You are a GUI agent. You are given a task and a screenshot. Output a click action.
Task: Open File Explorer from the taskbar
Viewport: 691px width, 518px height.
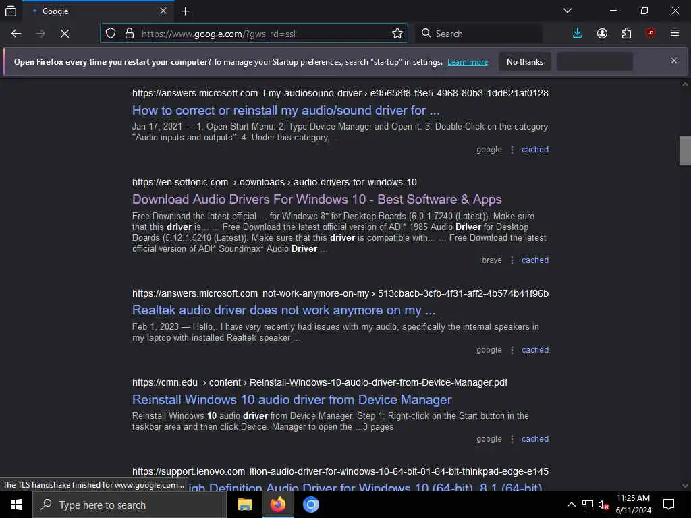tap(244, 505)
